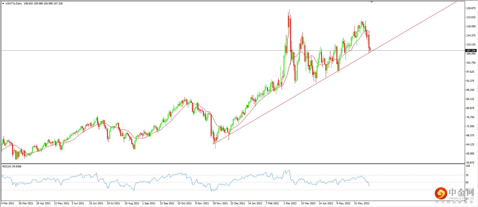
Task: Click the 101.750 price axis label
Action: [471, 63]
